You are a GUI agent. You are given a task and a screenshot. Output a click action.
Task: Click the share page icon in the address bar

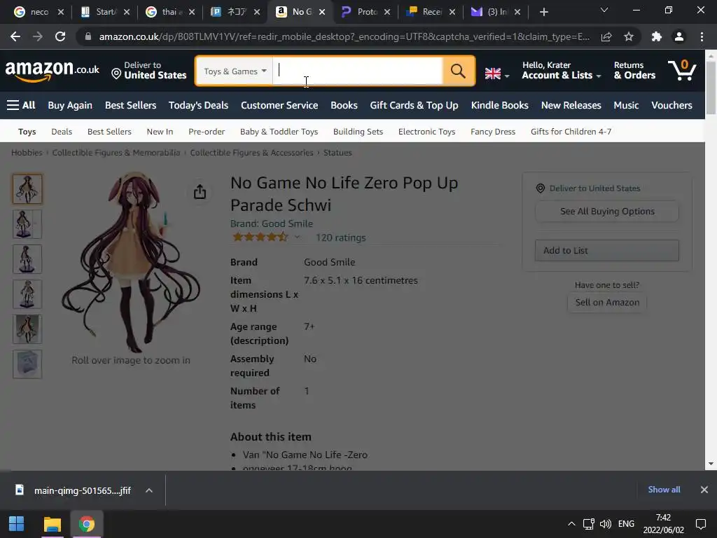pyautogui.click(x=606, y=36)
